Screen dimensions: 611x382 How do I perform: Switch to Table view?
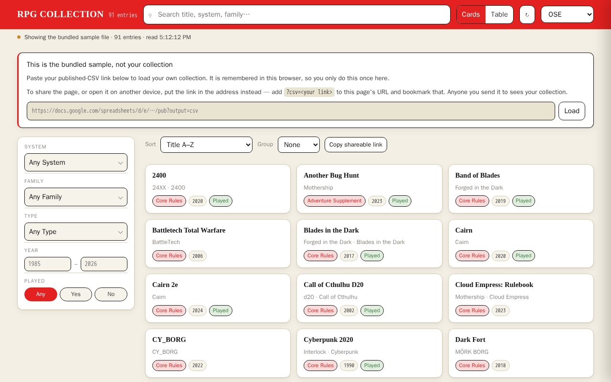coord(499,14)
